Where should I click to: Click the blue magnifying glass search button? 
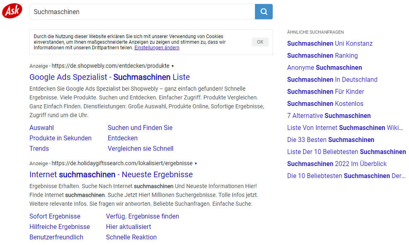(264, 12)
